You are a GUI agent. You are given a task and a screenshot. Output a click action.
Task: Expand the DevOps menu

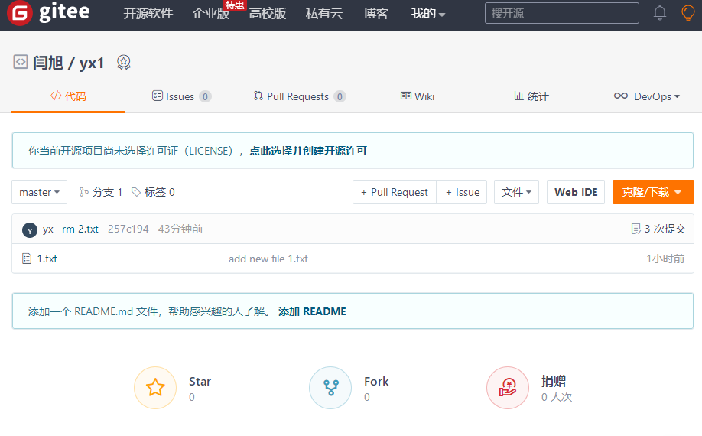(647, 96)
